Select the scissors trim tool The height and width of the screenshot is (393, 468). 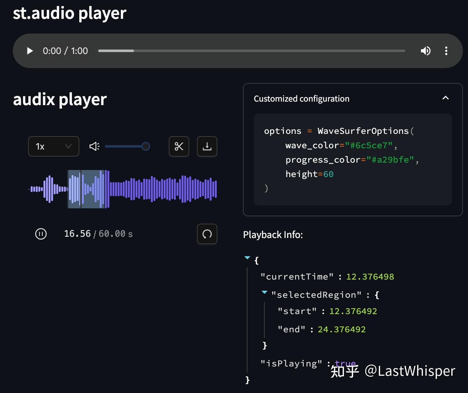pos(179,146)
